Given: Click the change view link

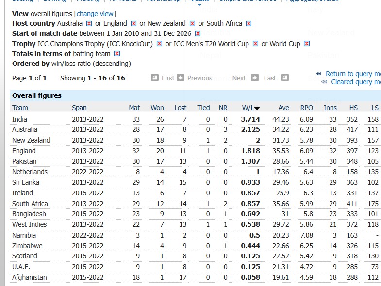Looking at the screenshot, I should coord(95,14).
